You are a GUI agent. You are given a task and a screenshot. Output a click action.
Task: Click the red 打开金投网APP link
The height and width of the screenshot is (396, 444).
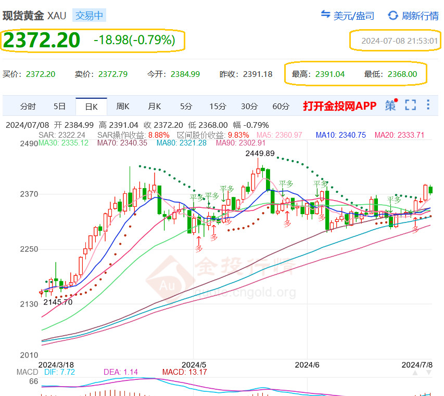(339, 106)
